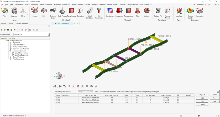Click the red stop icon in Process Manager
This screenshot has height=117, width=220.
point(26,30)
